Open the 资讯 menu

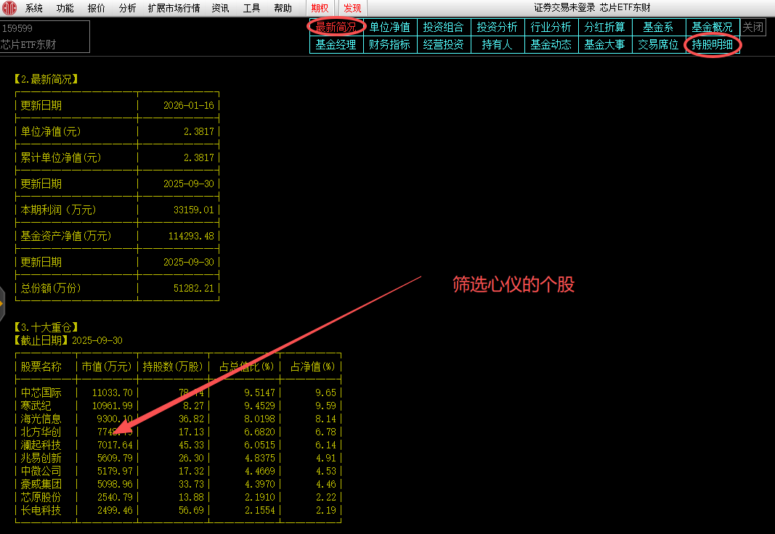pos(220,8)
